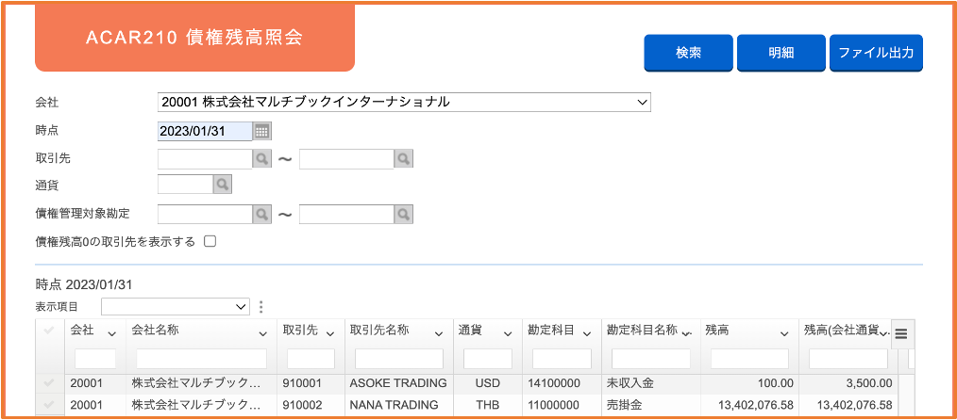957x420 pixels.
Task: Click the three-dot options icon beside 表示項目
Action: tap(260, 306)
